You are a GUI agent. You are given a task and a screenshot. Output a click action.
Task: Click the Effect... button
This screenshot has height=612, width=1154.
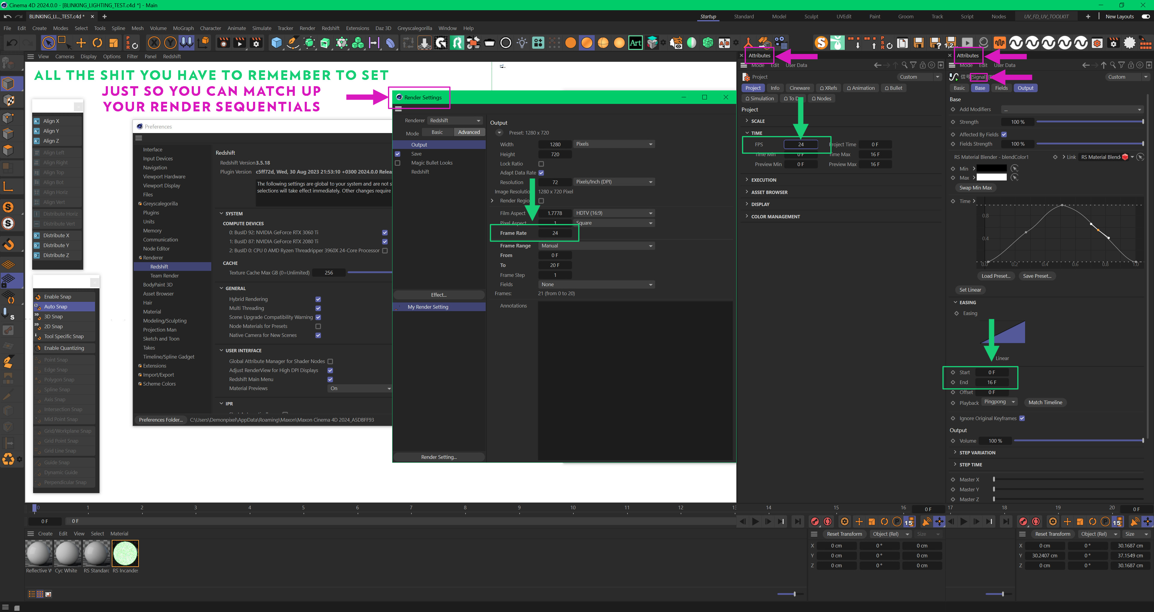click(438, 295)
